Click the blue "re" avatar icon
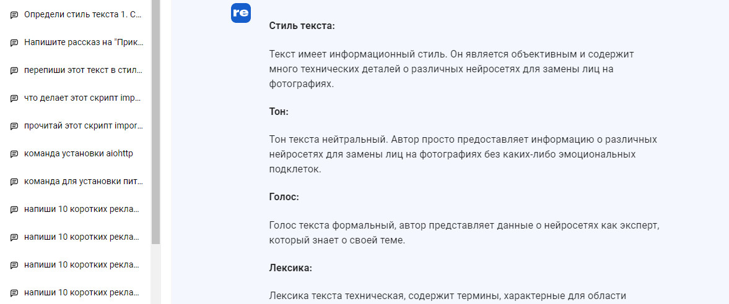 pos(240,14)
